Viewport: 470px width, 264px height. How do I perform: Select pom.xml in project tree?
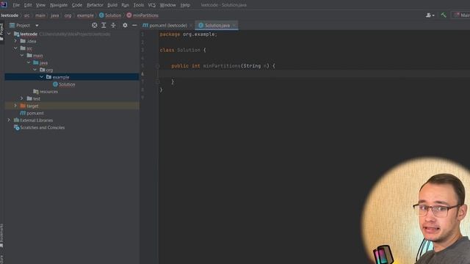35,113
